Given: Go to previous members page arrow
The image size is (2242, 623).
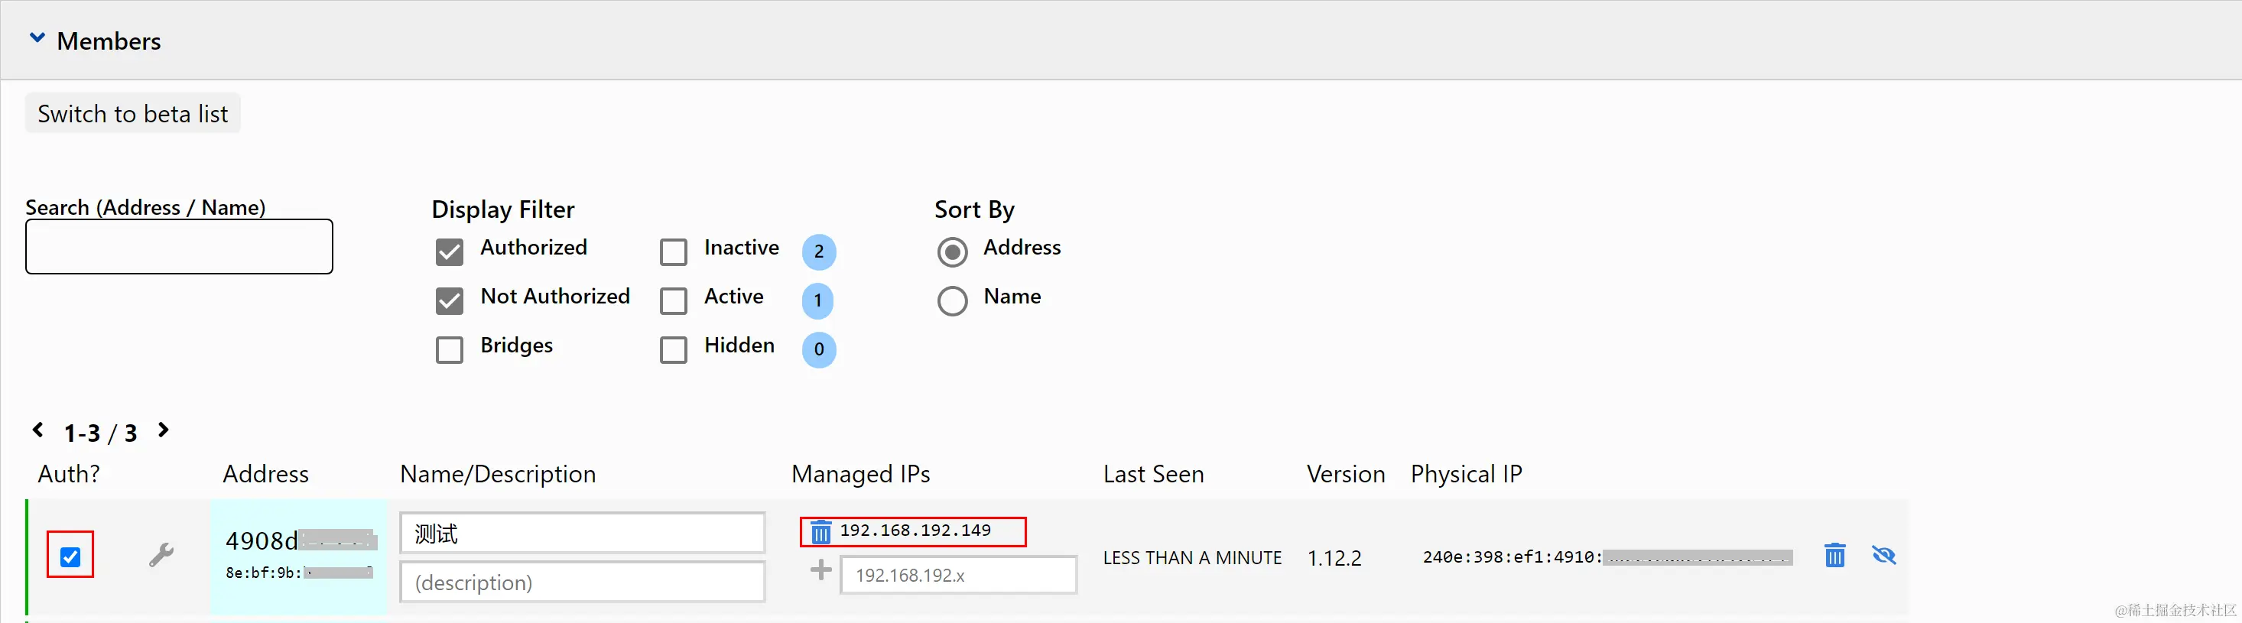Looking at the screenshot, I should [x=38, y=430].
